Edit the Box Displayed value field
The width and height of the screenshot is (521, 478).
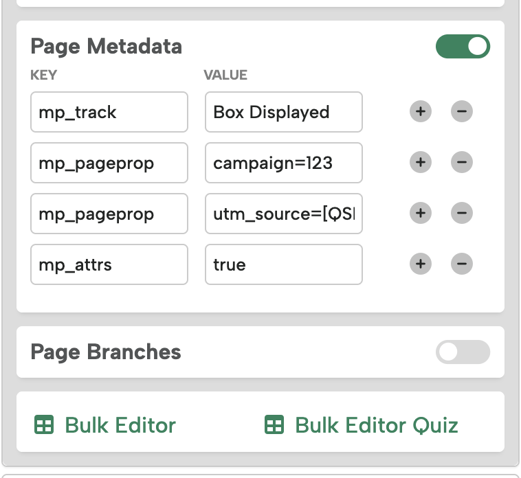(x=283, y=112)
